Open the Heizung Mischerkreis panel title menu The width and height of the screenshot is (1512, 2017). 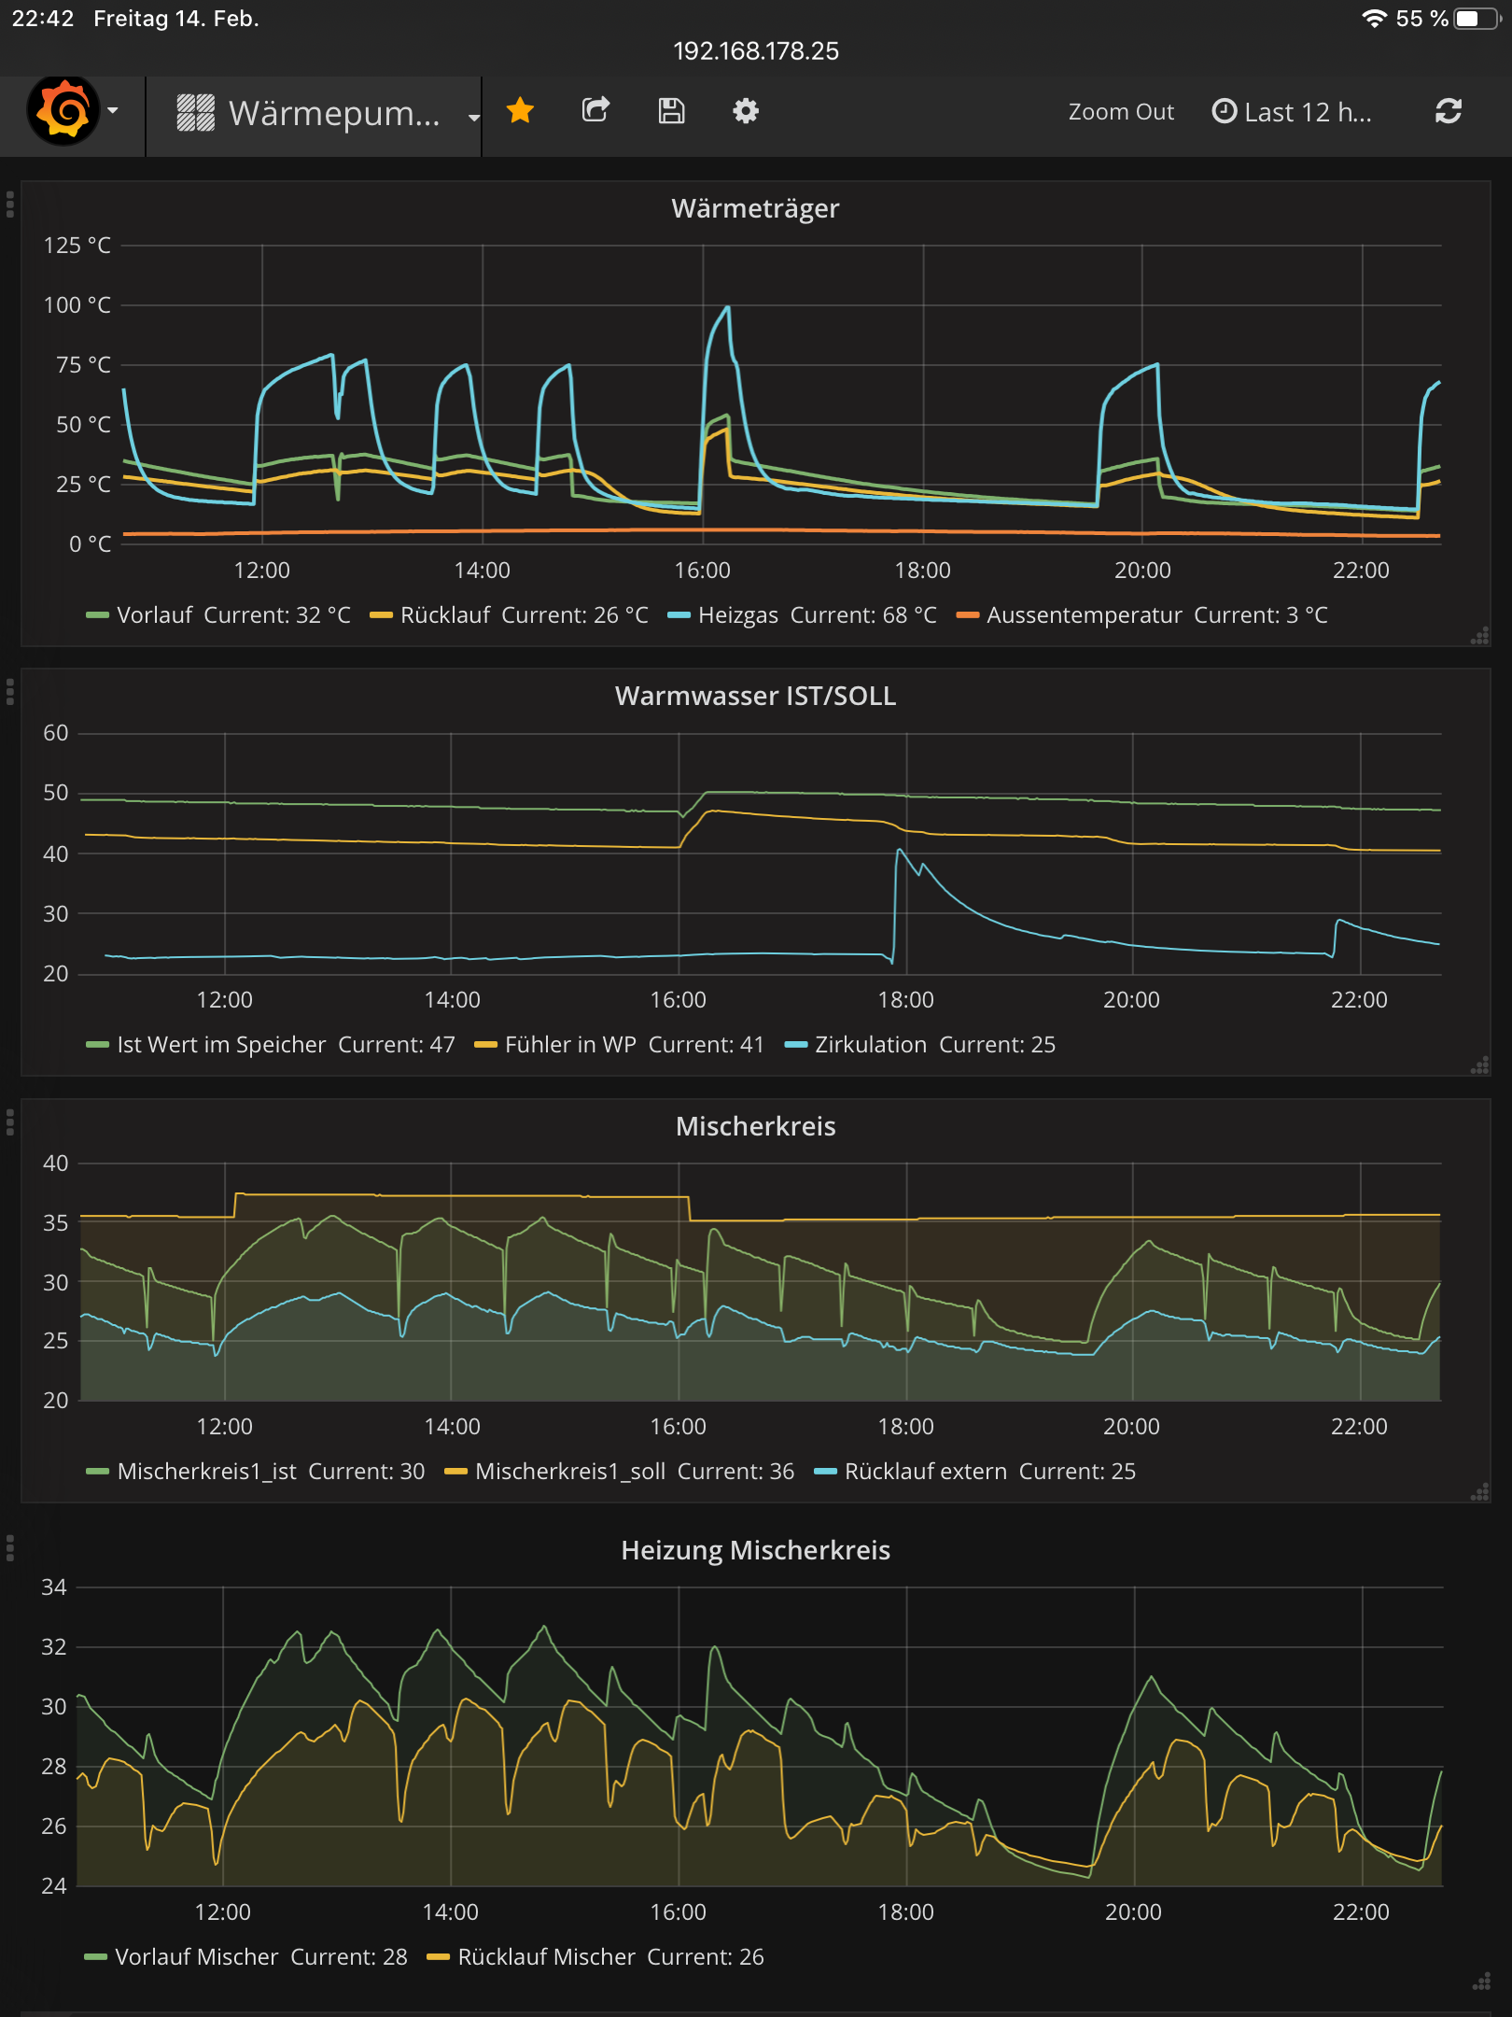[755, 1550]
